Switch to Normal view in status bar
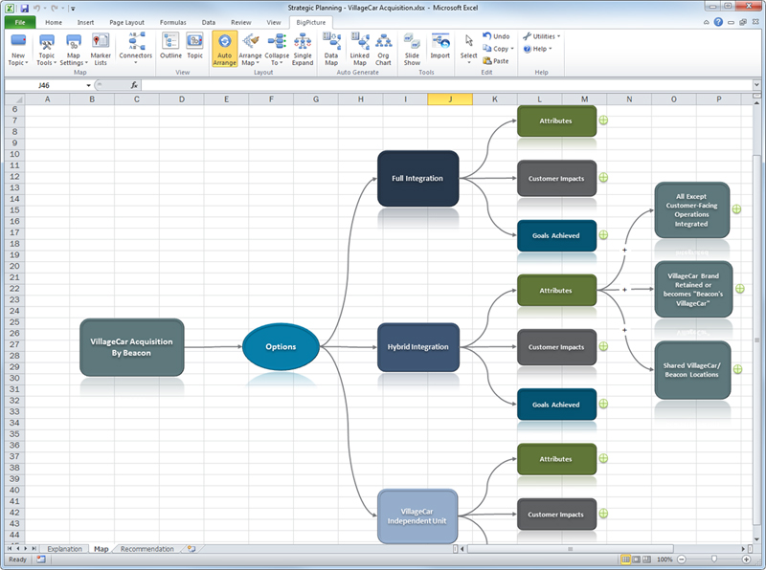 pos(626,559)
